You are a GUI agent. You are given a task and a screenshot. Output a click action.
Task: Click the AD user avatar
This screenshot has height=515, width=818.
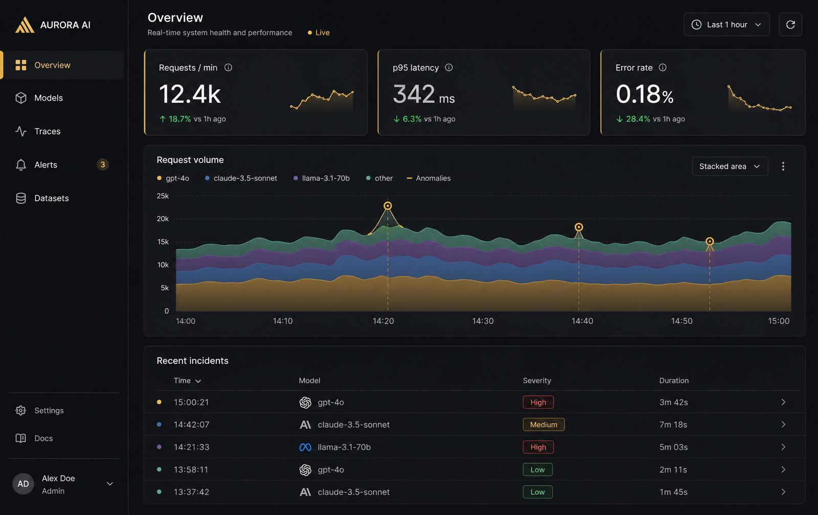(x=23, y=484)
